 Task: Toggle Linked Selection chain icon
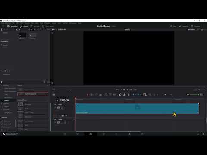(125, 95)
